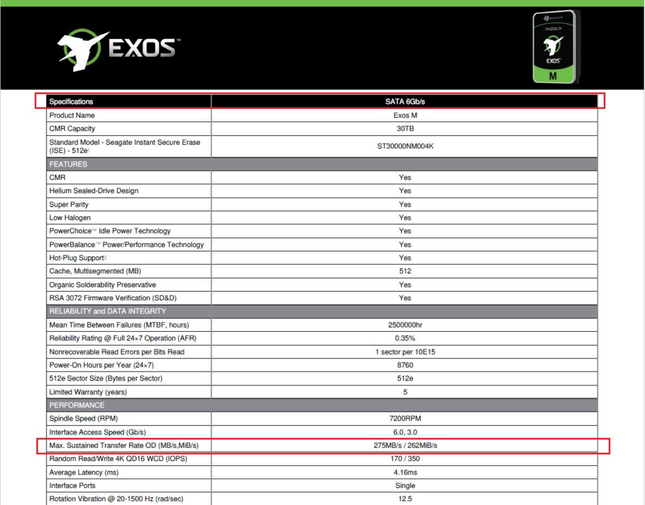The height and width of the screenshot is (505, 645).
Task: Click the 'Yes' value for Hot-Plug Support
Action: (405, 258)
